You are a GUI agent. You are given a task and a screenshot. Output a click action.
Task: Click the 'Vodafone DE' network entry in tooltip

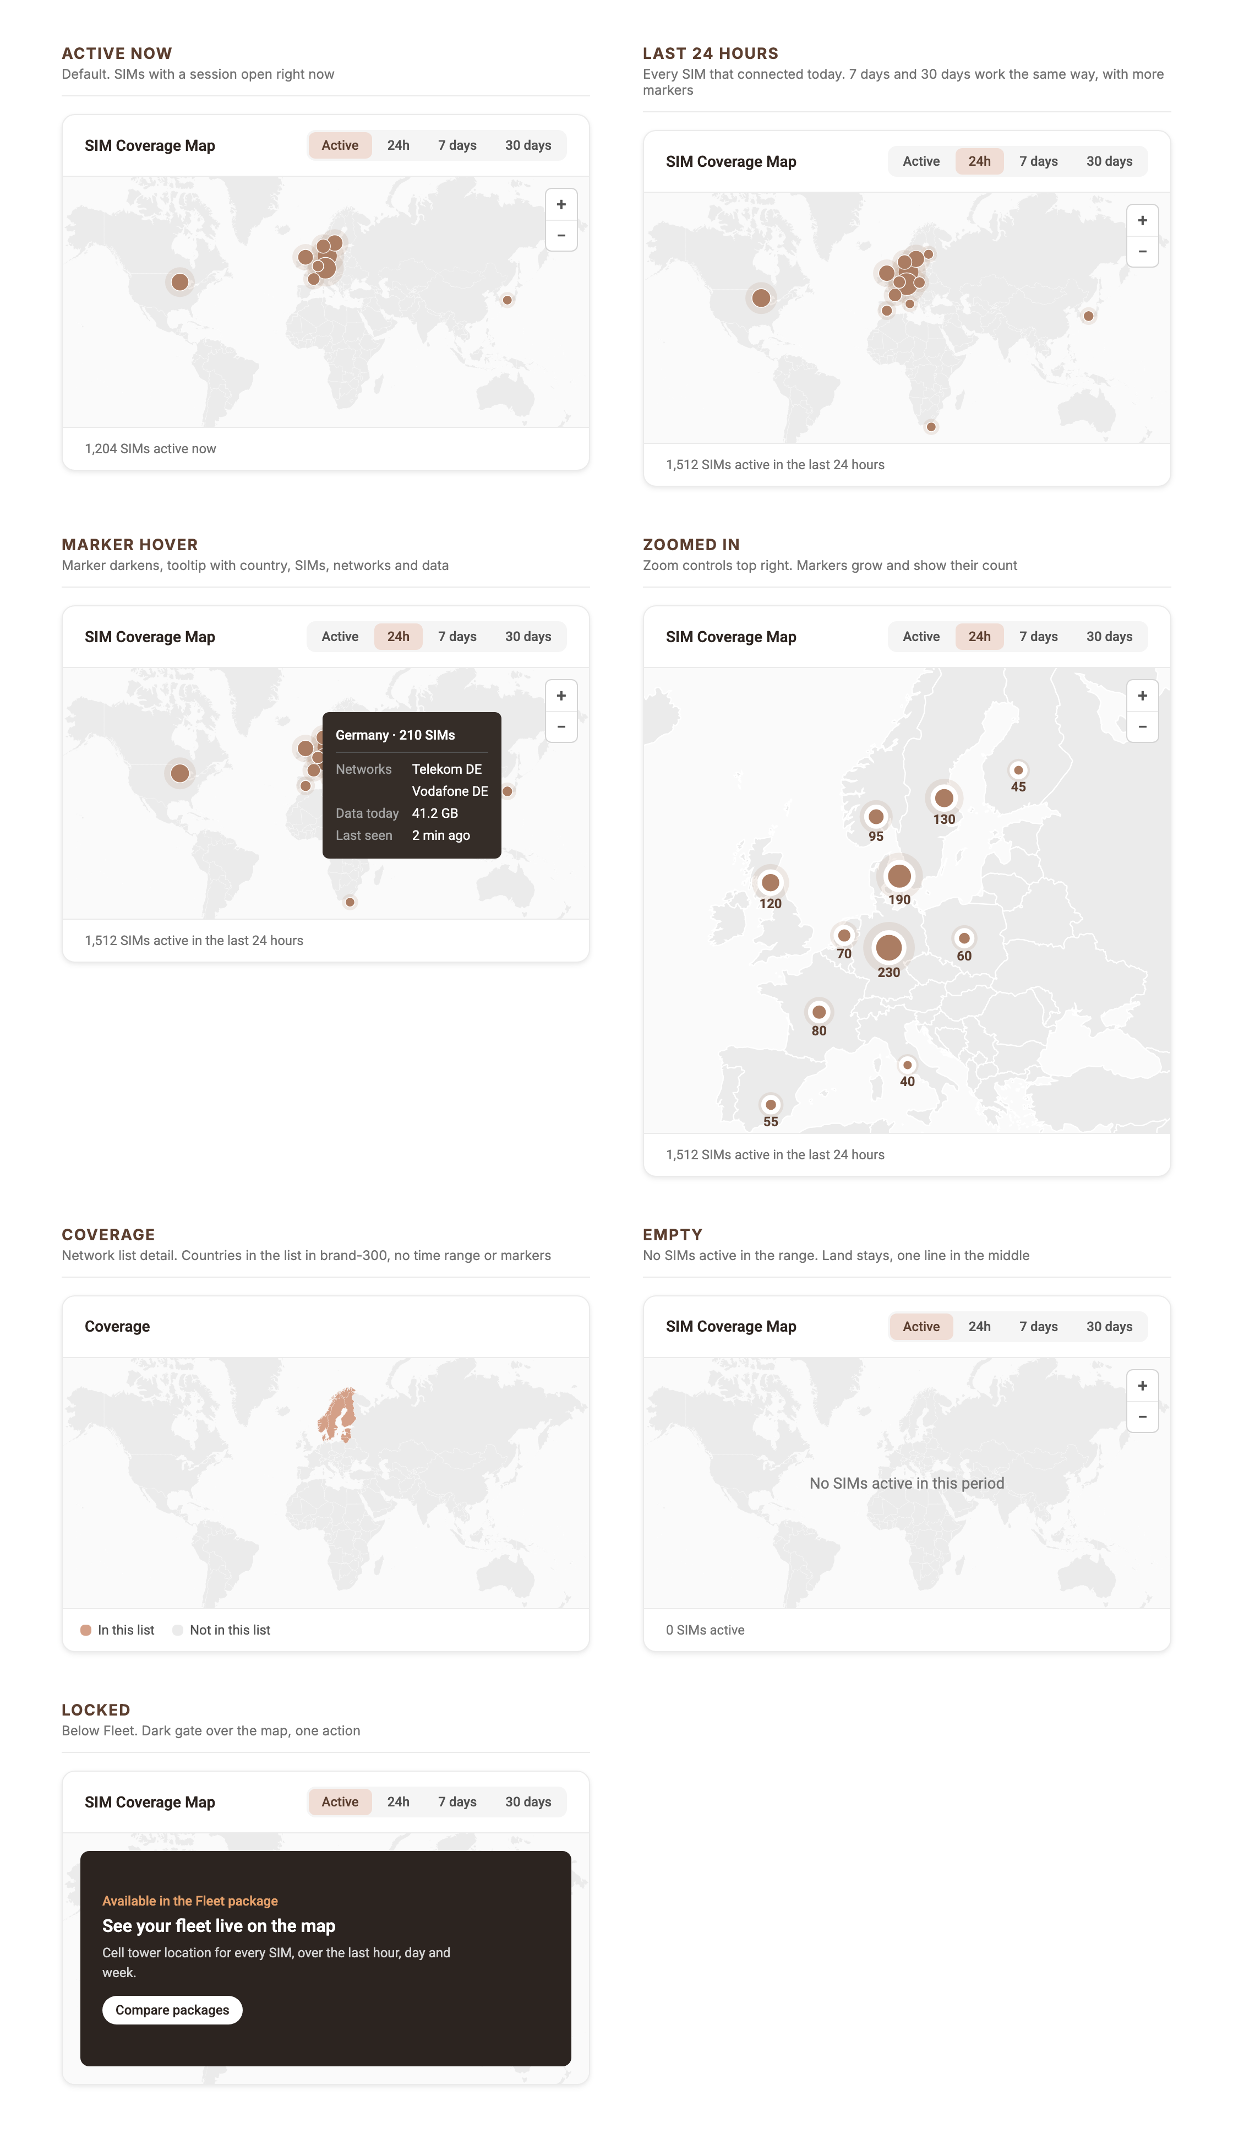click(x=450, y=791)
